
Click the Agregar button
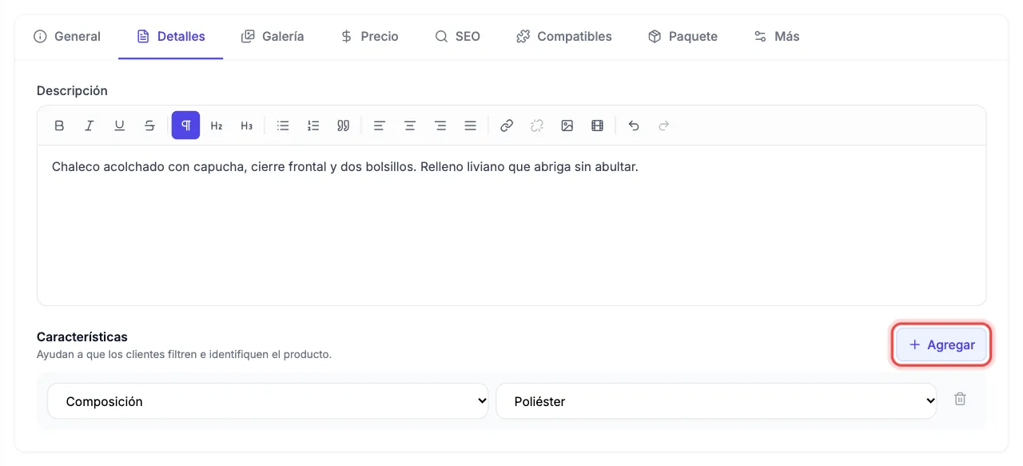point(941,345)
